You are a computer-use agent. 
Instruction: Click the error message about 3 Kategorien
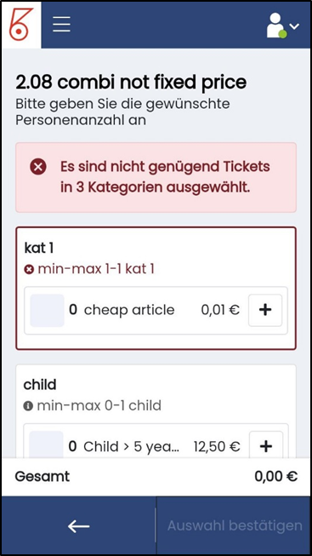[x=165, y=177]
